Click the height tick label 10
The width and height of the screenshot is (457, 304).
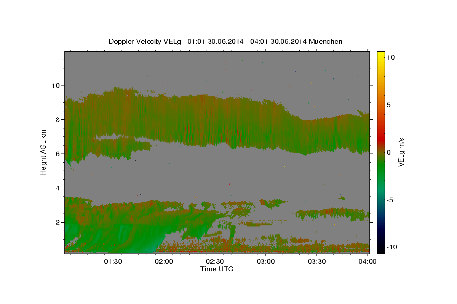[x=56, y=85]
